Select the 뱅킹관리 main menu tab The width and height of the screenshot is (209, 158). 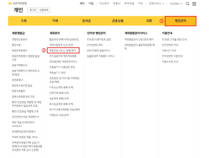point(180,21)
